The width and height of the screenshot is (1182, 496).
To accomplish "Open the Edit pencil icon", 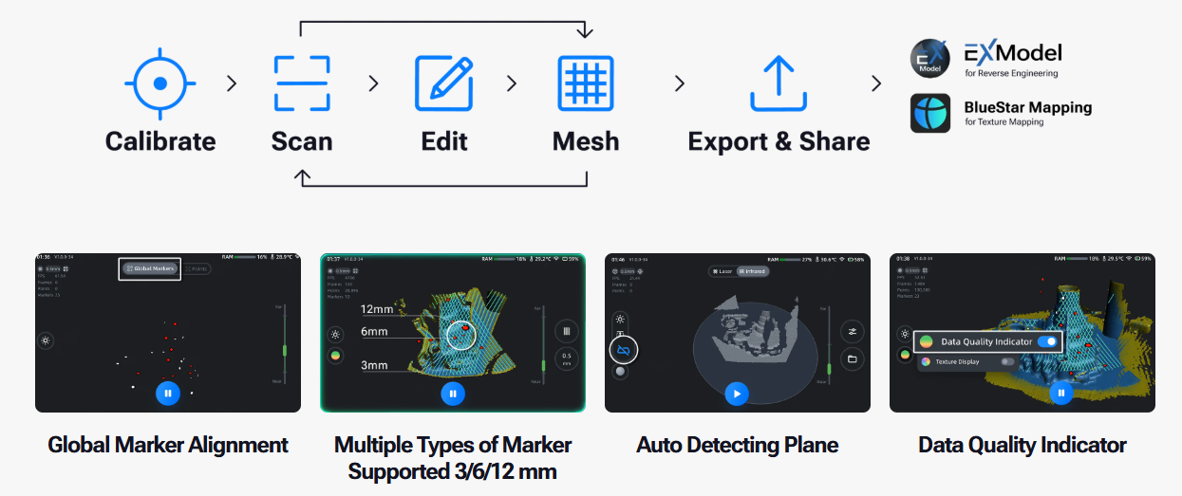I will pos(444,83).
